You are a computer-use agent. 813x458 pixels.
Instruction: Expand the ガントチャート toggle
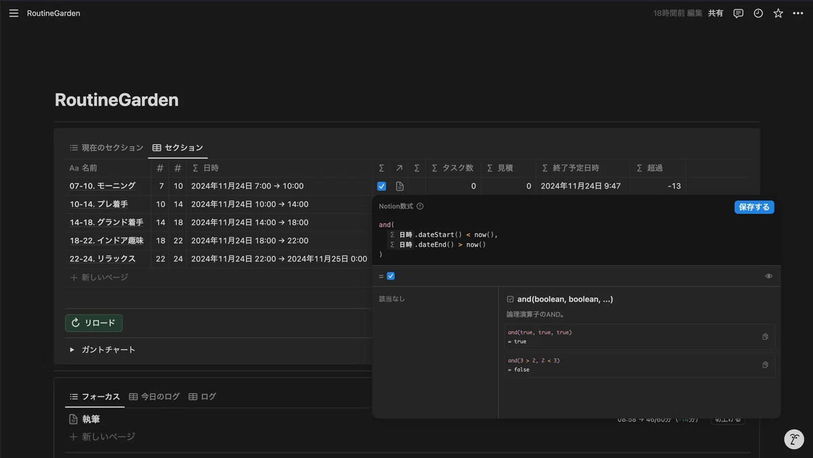[x=72, y=350]
